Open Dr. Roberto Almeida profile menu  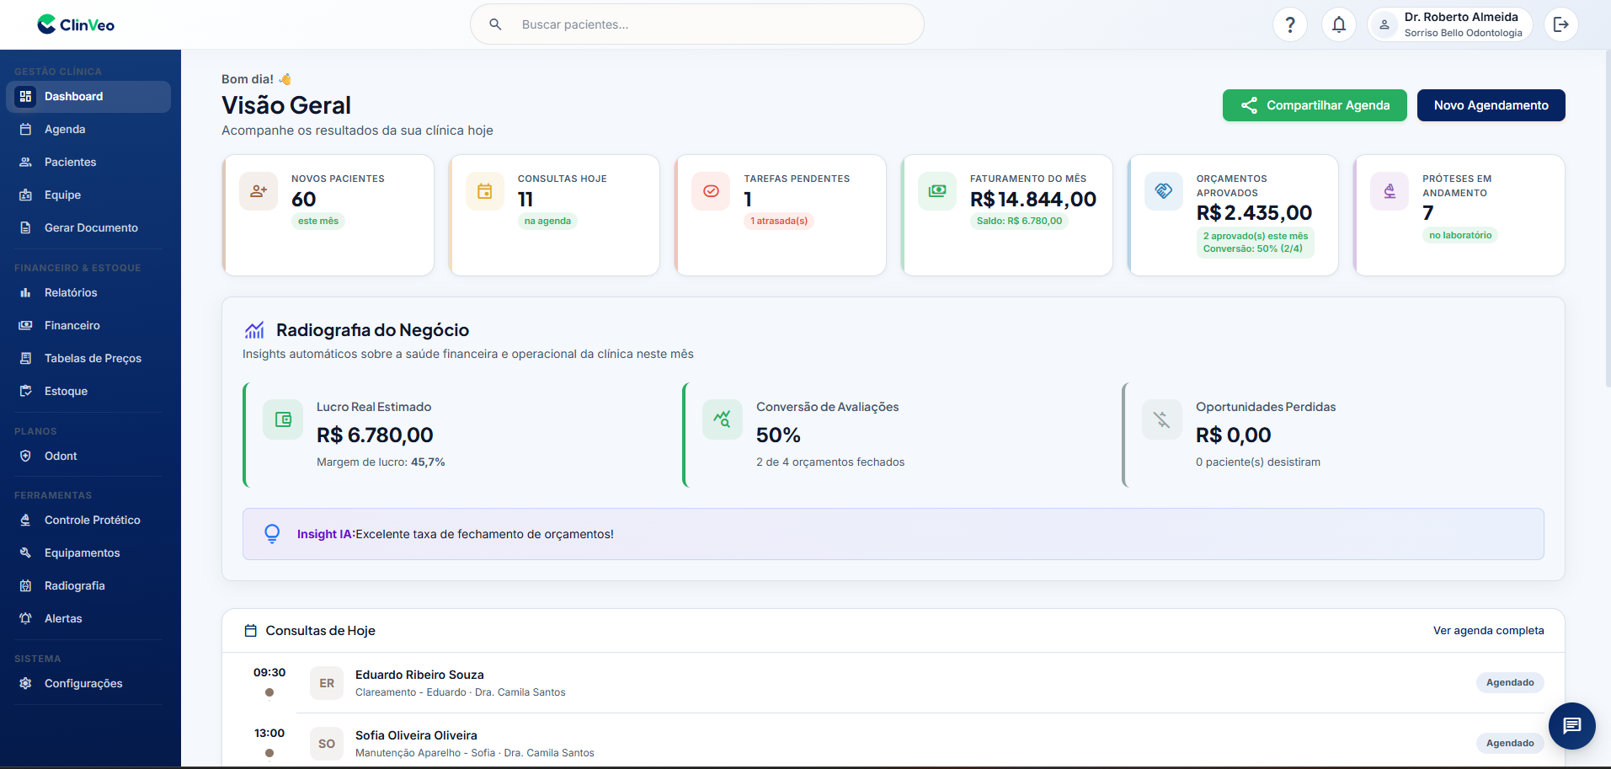tap(1449, 24)
